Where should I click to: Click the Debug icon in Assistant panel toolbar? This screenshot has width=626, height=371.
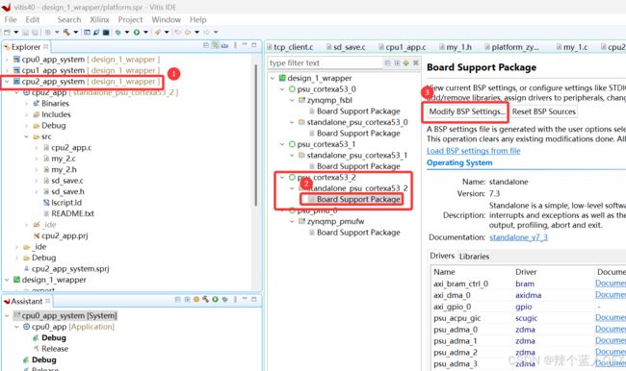pyautogui.click(x=224, y=299)
